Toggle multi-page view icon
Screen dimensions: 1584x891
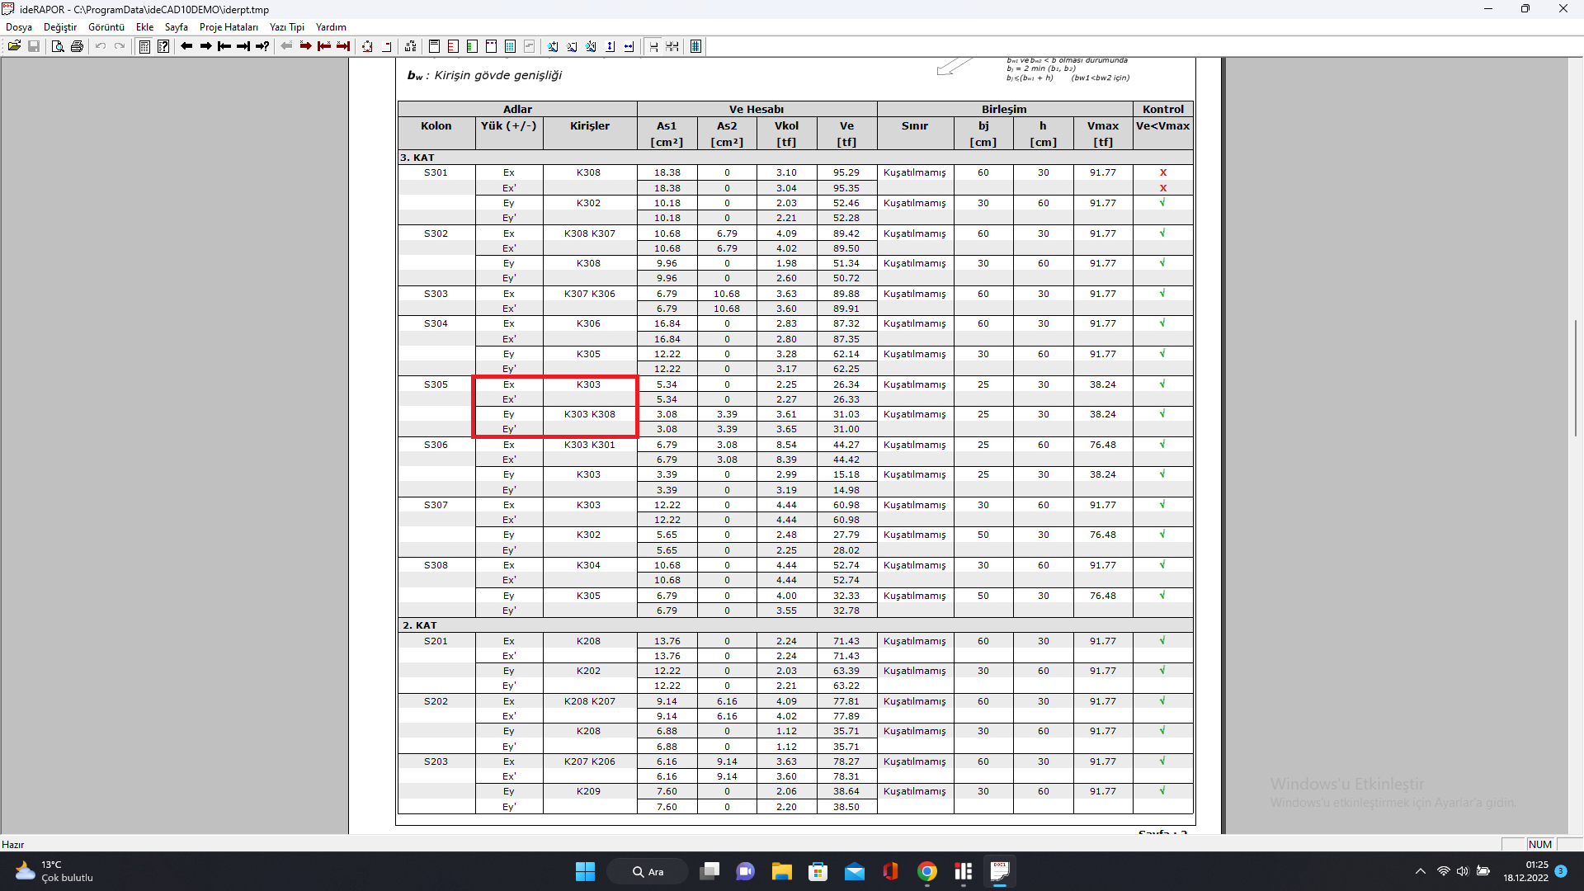(x=672, y=46)
